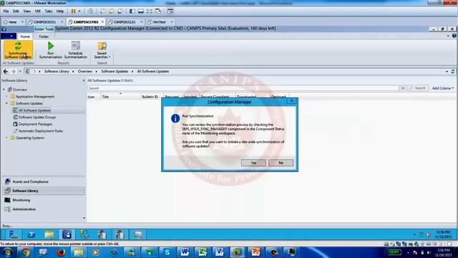Decline synchronization with the No button
Screen dimensions: 458x258
click(x=281, y=163)
